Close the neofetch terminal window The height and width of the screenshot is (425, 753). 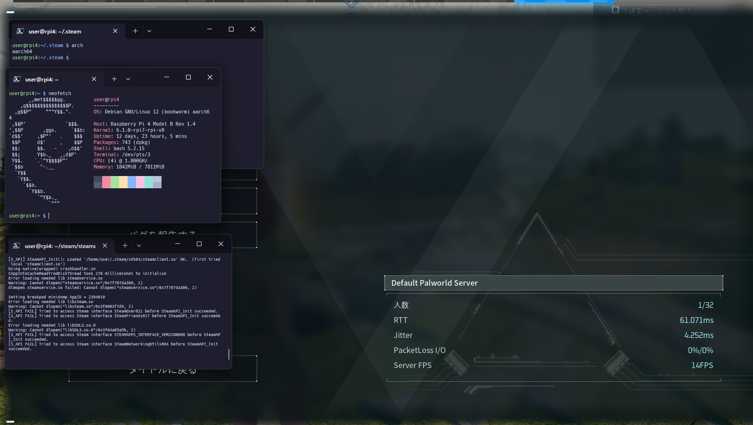point(210,77)
